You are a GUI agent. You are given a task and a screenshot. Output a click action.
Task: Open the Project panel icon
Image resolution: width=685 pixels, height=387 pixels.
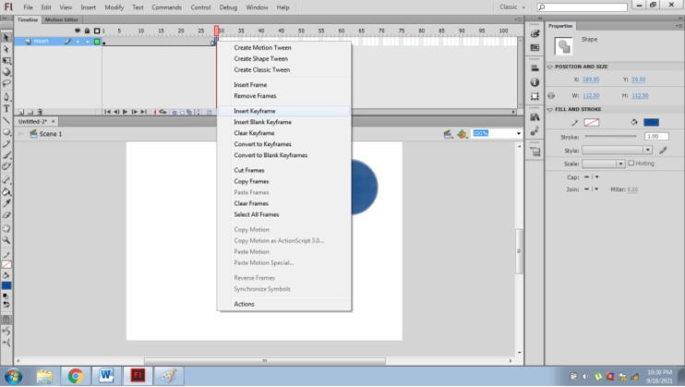[535, 151]
